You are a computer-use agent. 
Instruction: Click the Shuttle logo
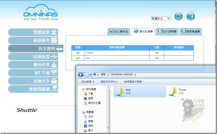tap(27, 110)
